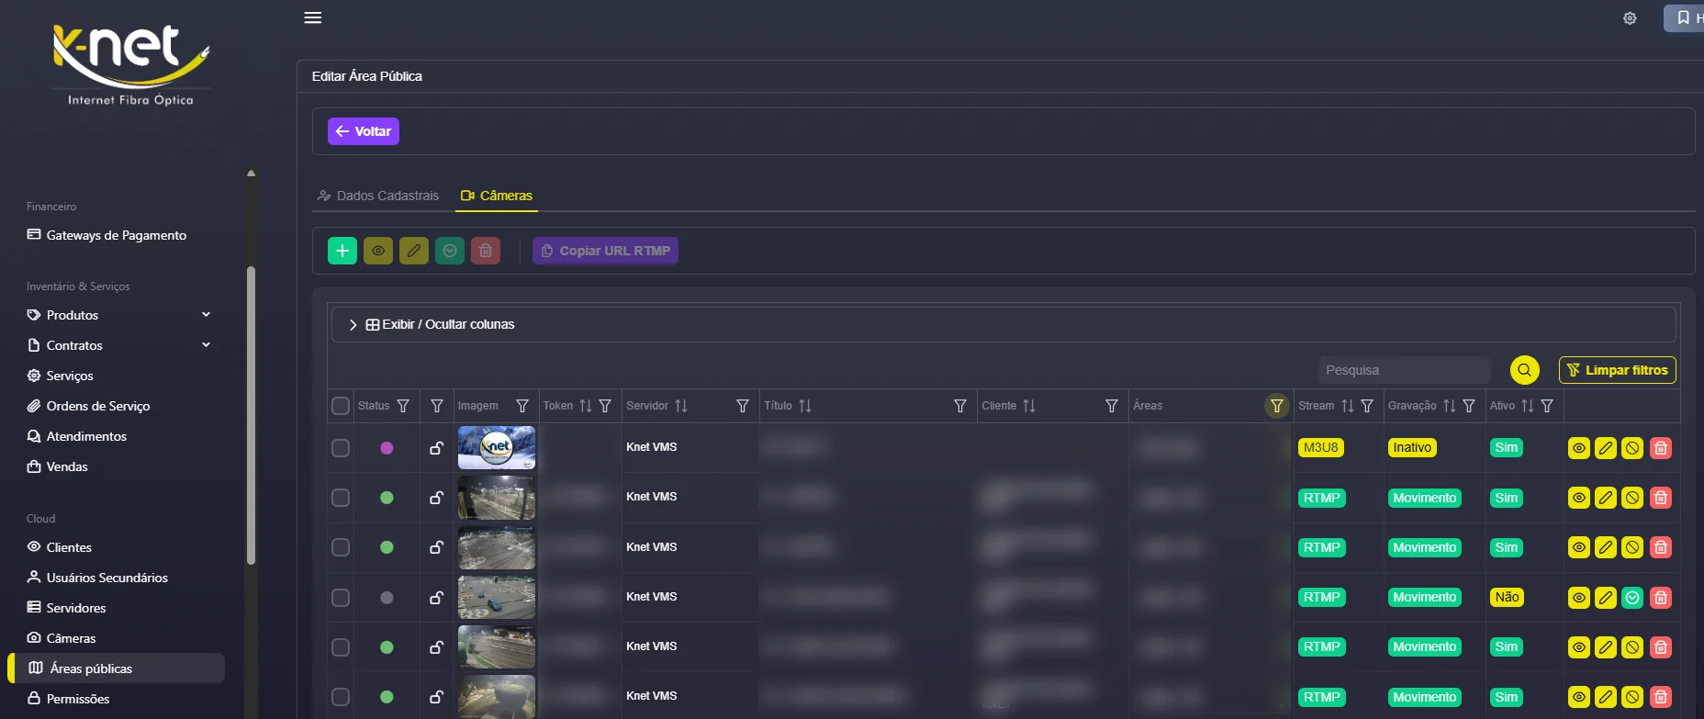Viewport: 1704px width, 719px height.
Task: Deactivate the M3U8 camera row
Action: tap(1632, 448)
